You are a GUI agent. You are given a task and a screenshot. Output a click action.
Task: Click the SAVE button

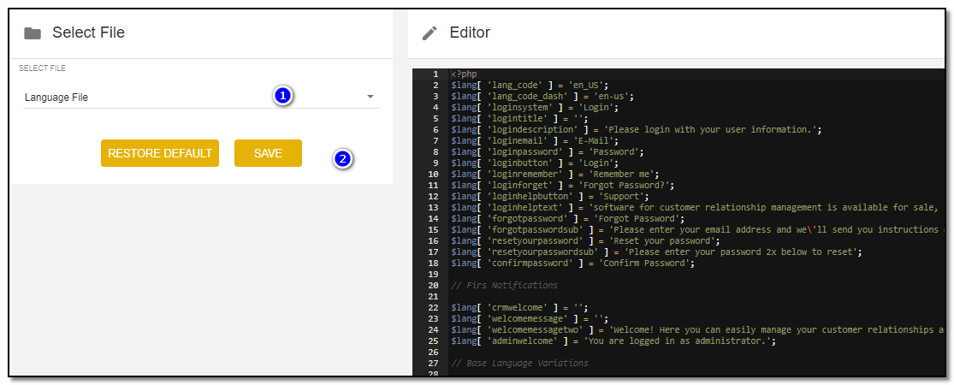point(269,153)
